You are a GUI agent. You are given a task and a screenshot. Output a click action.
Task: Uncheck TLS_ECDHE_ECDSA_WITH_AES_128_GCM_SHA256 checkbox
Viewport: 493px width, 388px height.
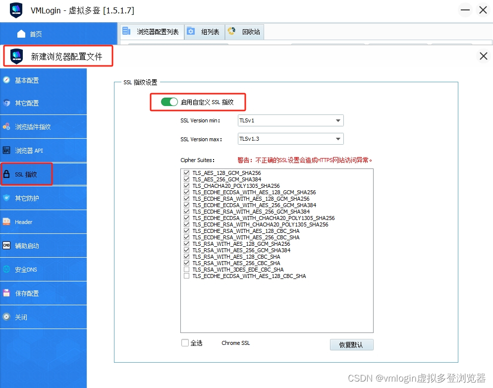coord(186,192)
